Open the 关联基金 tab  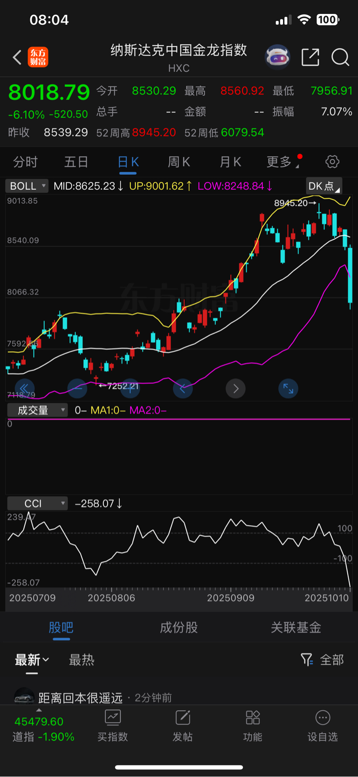coord(296,627)
